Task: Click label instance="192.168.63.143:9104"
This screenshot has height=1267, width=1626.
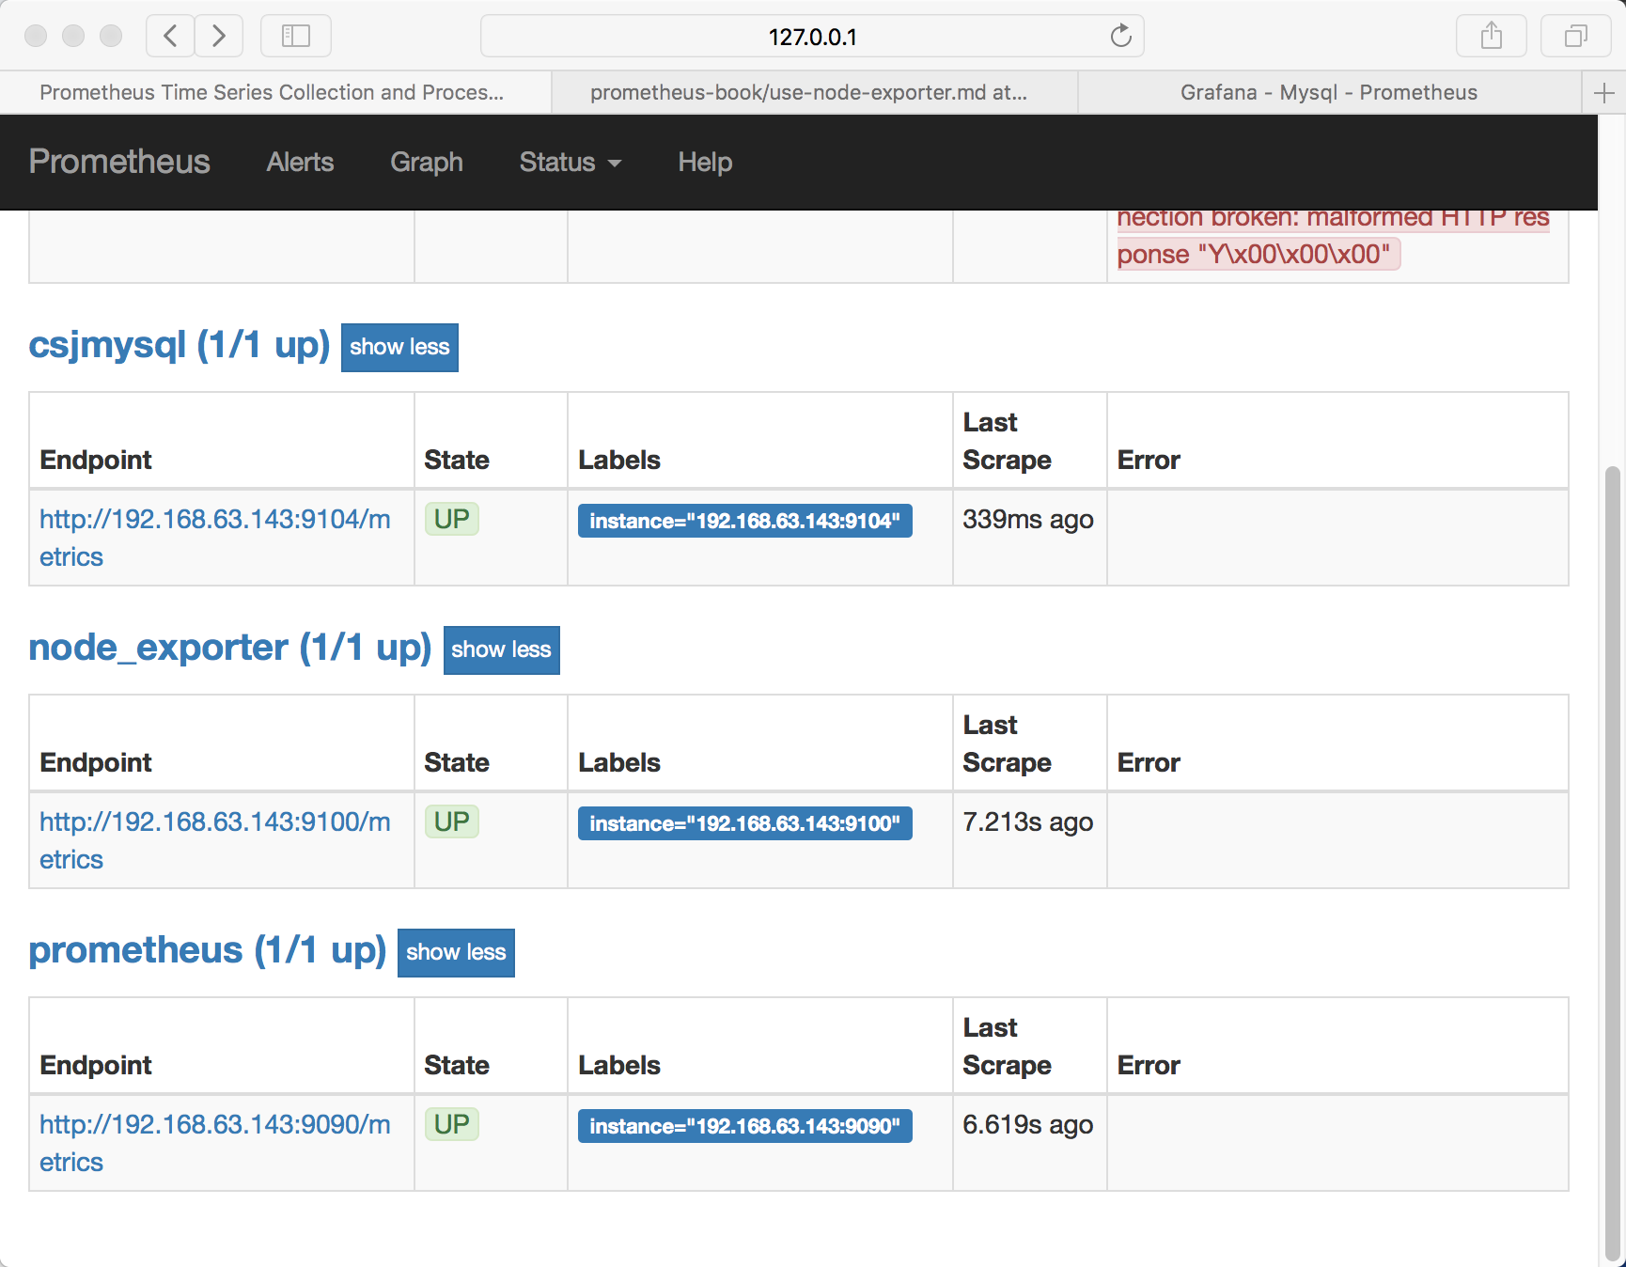Action: click(745, 521)
